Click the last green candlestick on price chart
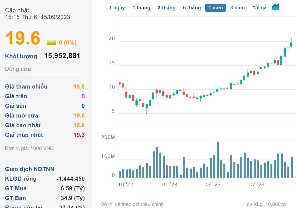296x208 pixels. click(x=291, y=44)
